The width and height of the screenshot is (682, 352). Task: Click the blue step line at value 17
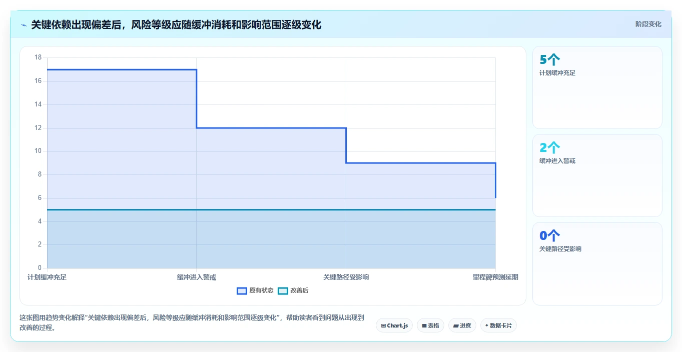(x=122, y=69)
